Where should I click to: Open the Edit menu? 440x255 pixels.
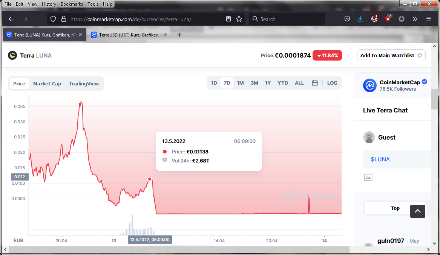19,4
